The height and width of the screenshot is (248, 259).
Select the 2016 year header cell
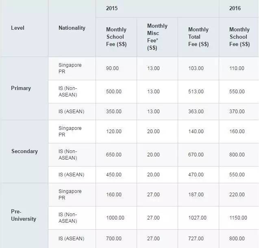[235, 8]
